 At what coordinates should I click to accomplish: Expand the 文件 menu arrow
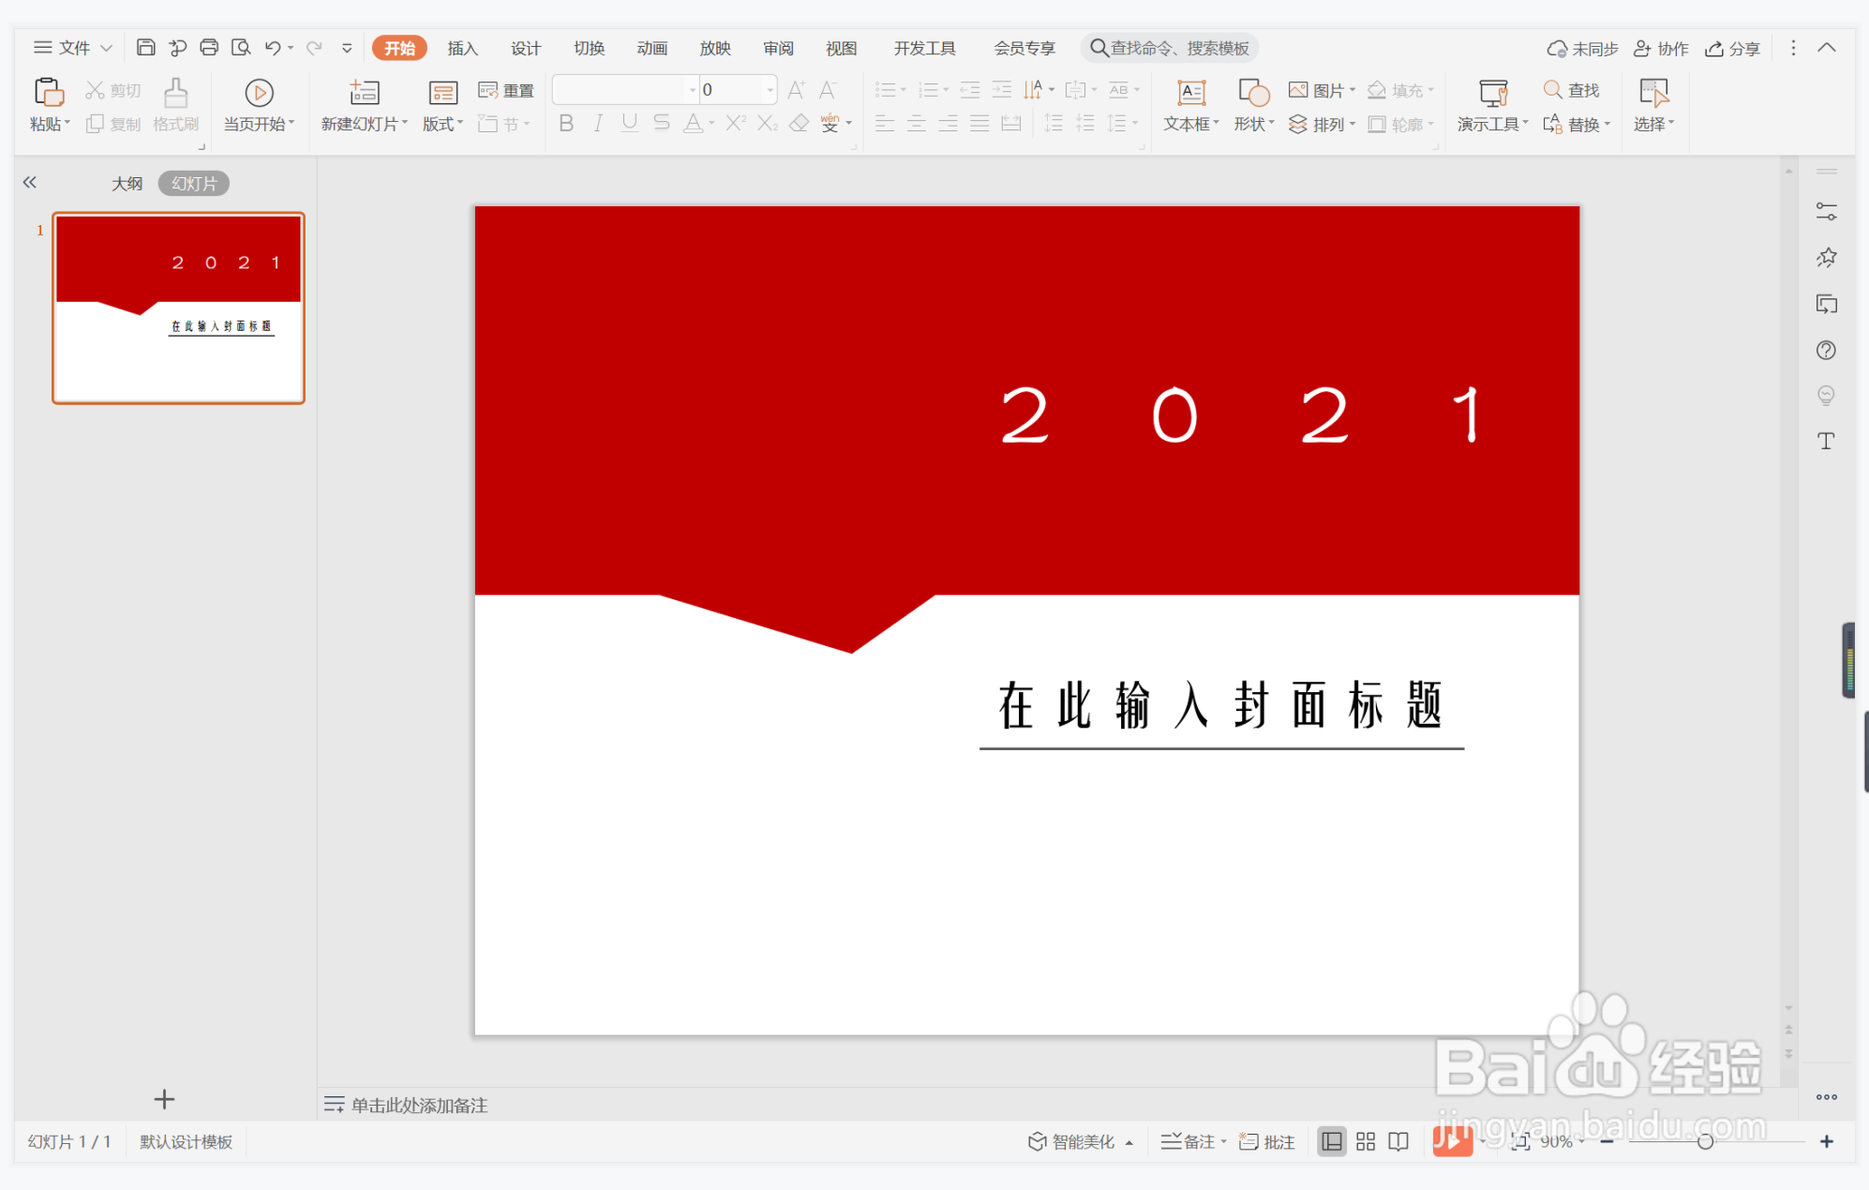tap(106, 48)
